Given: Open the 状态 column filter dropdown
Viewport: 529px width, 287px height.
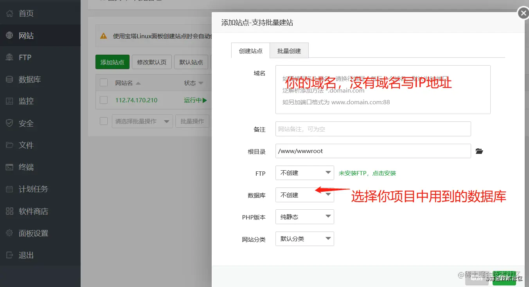Looking at the screenshot, I should point(201,83).
